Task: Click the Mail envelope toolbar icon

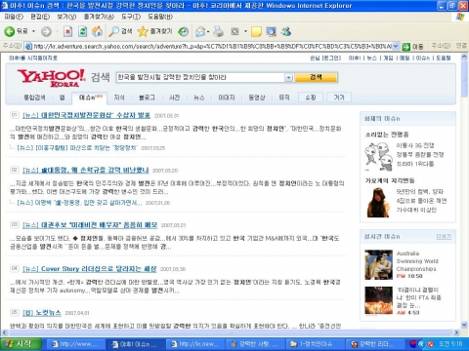Action: 200,31
